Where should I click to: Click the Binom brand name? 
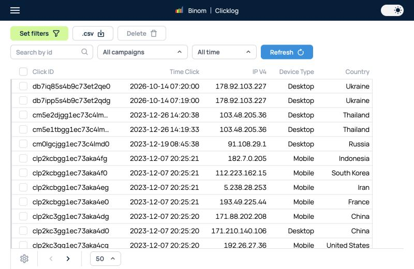coord(197,11)
